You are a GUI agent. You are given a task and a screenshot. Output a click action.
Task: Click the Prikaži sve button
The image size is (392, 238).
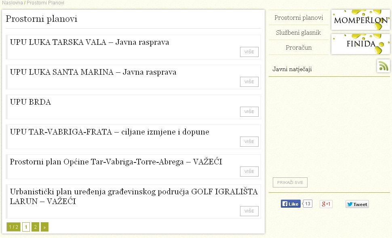click(290, 183)
